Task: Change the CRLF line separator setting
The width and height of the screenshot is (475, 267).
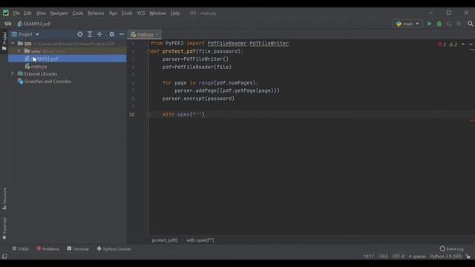Action: click(383, 257)
